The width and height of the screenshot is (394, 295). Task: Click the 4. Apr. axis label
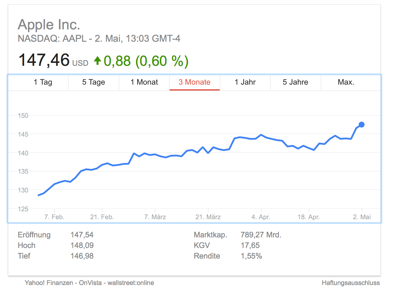point(261,217)
